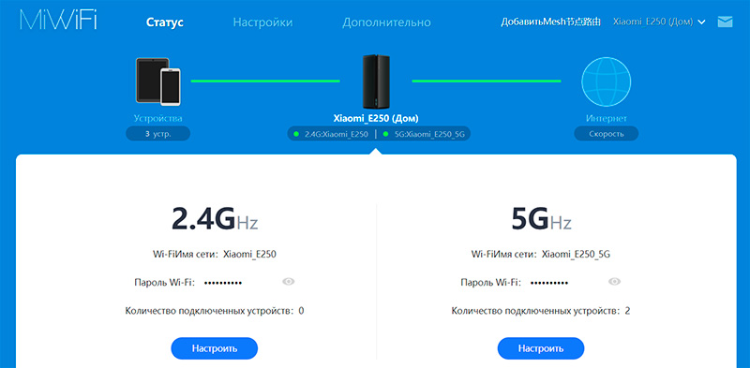This screenshot has width=750, height=368.
Task: Show the 2.4GHz Wi-Fi password with eye icon
Action: click(x=289, y=282)
